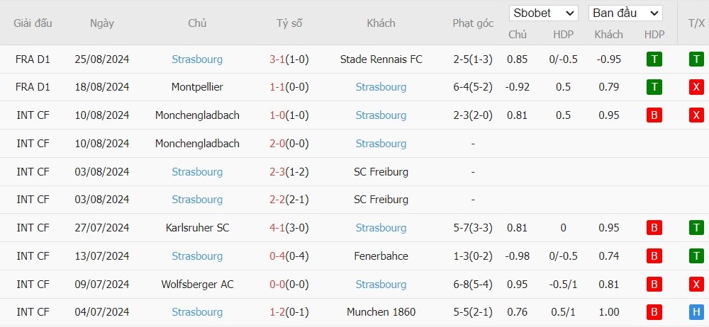This screenshot has height=327, width=709.
Task: Select the Tỷ số column header
Action: (x=289, y=23)
